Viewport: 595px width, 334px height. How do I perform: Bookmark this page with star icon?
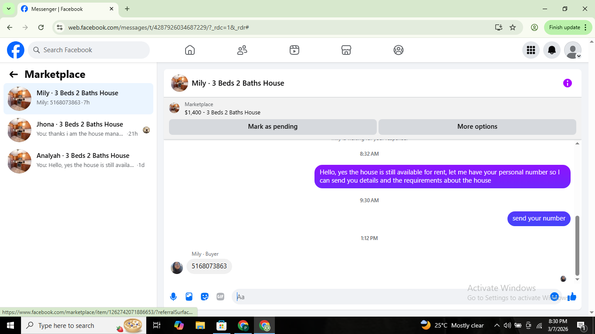pos(513,27)
